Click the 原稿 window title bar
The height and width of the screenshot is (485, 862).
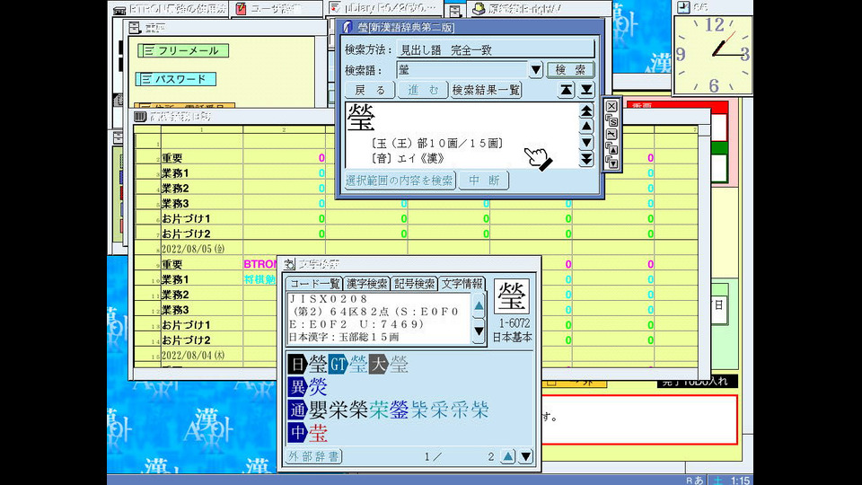point(523,8)
